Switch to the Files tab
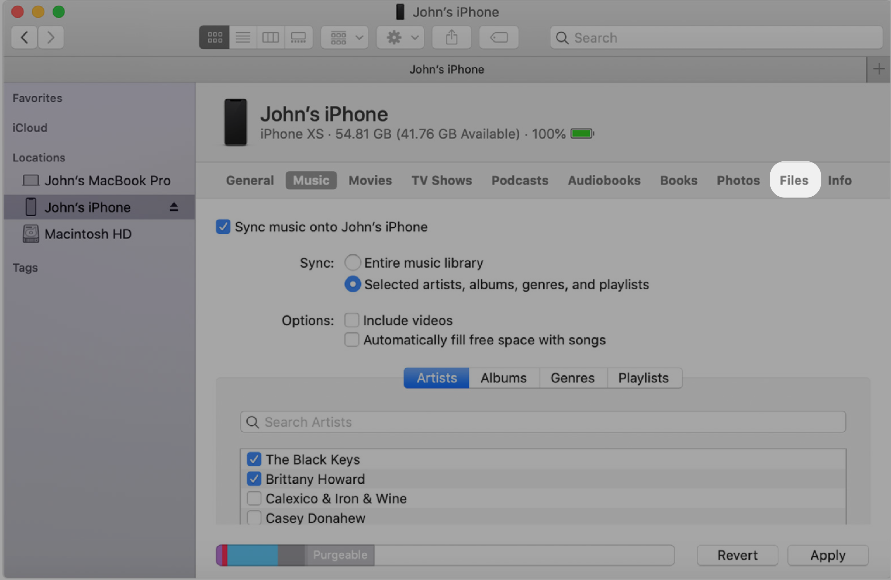The width and height of the screenshot is (891, 580). tap(794, 180)
